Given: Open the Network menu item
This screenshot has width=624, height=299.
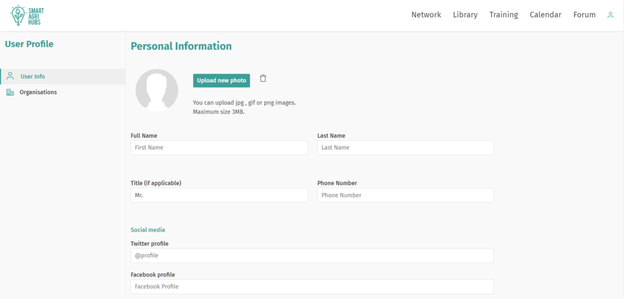Looking at the screenshot, I should coord(426,15).
